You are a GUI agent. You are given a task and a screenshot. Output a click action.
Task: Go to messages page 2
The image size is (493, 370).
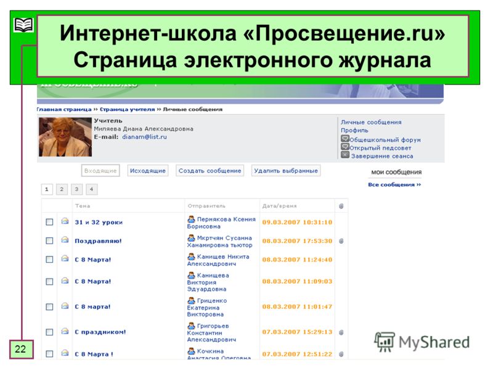pos(62,189)
